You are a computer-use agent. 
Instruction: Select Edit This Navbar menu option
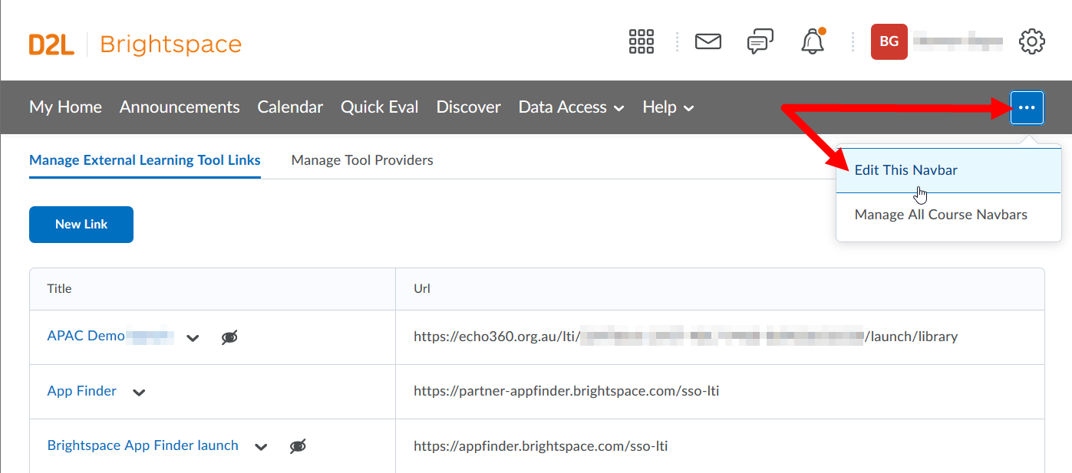click(905, 170)
